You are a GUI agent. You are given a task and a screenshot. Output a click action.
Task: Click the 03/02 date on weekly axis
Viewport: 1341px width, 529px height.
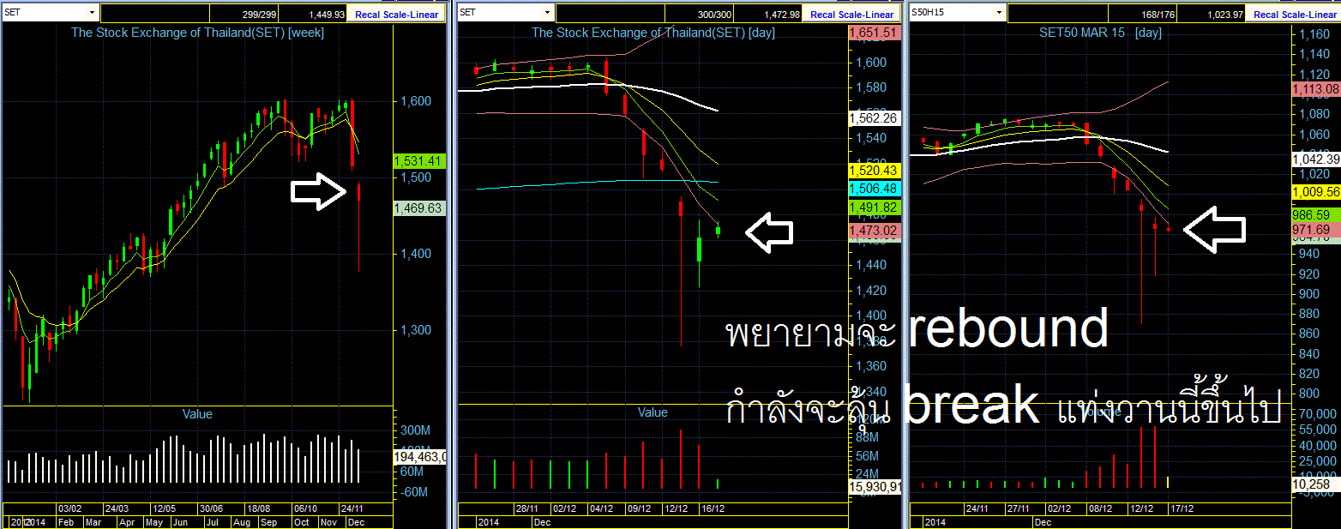69,508
